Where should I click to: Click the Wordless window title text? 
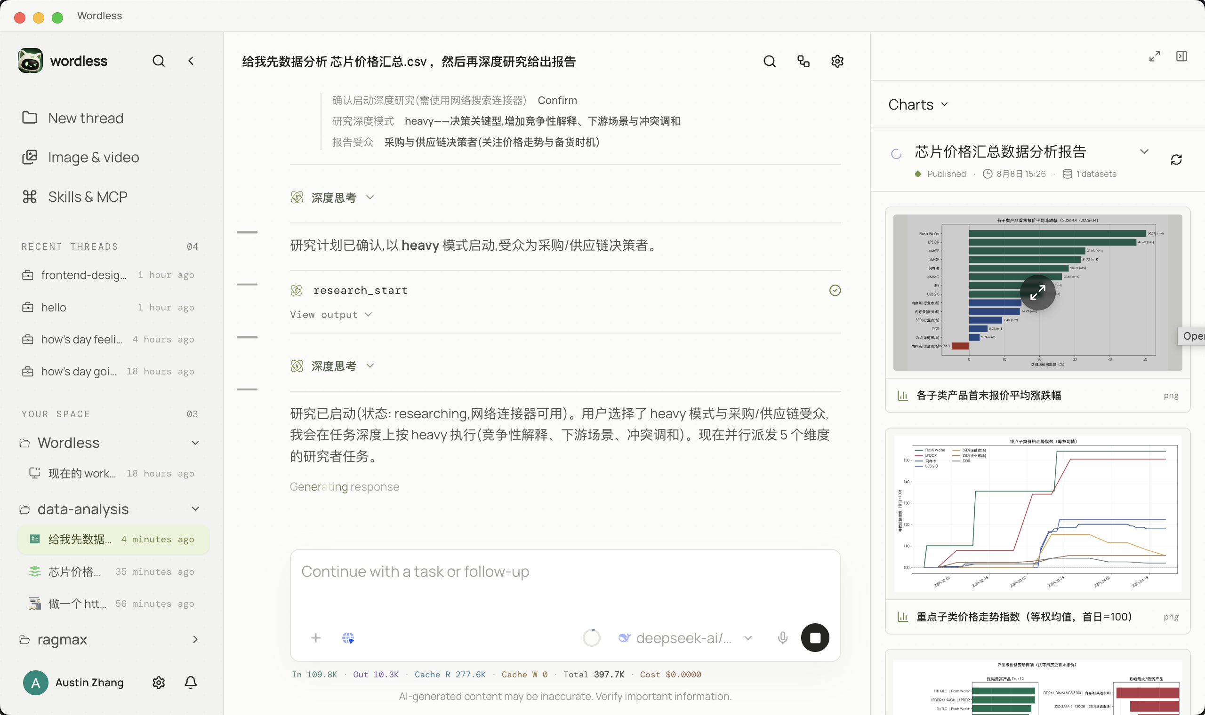(100, 16)
